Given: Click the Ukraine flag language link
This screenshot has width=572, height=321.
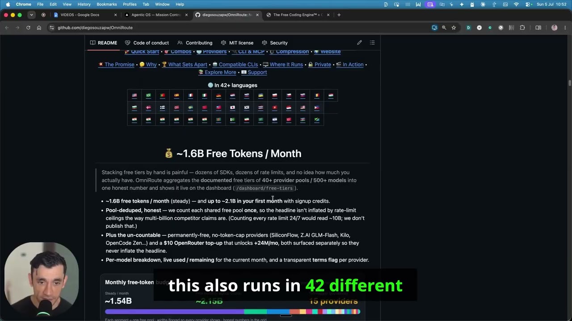Looking at the screenshot, I should pyautogui.click(x=261, y=95).
